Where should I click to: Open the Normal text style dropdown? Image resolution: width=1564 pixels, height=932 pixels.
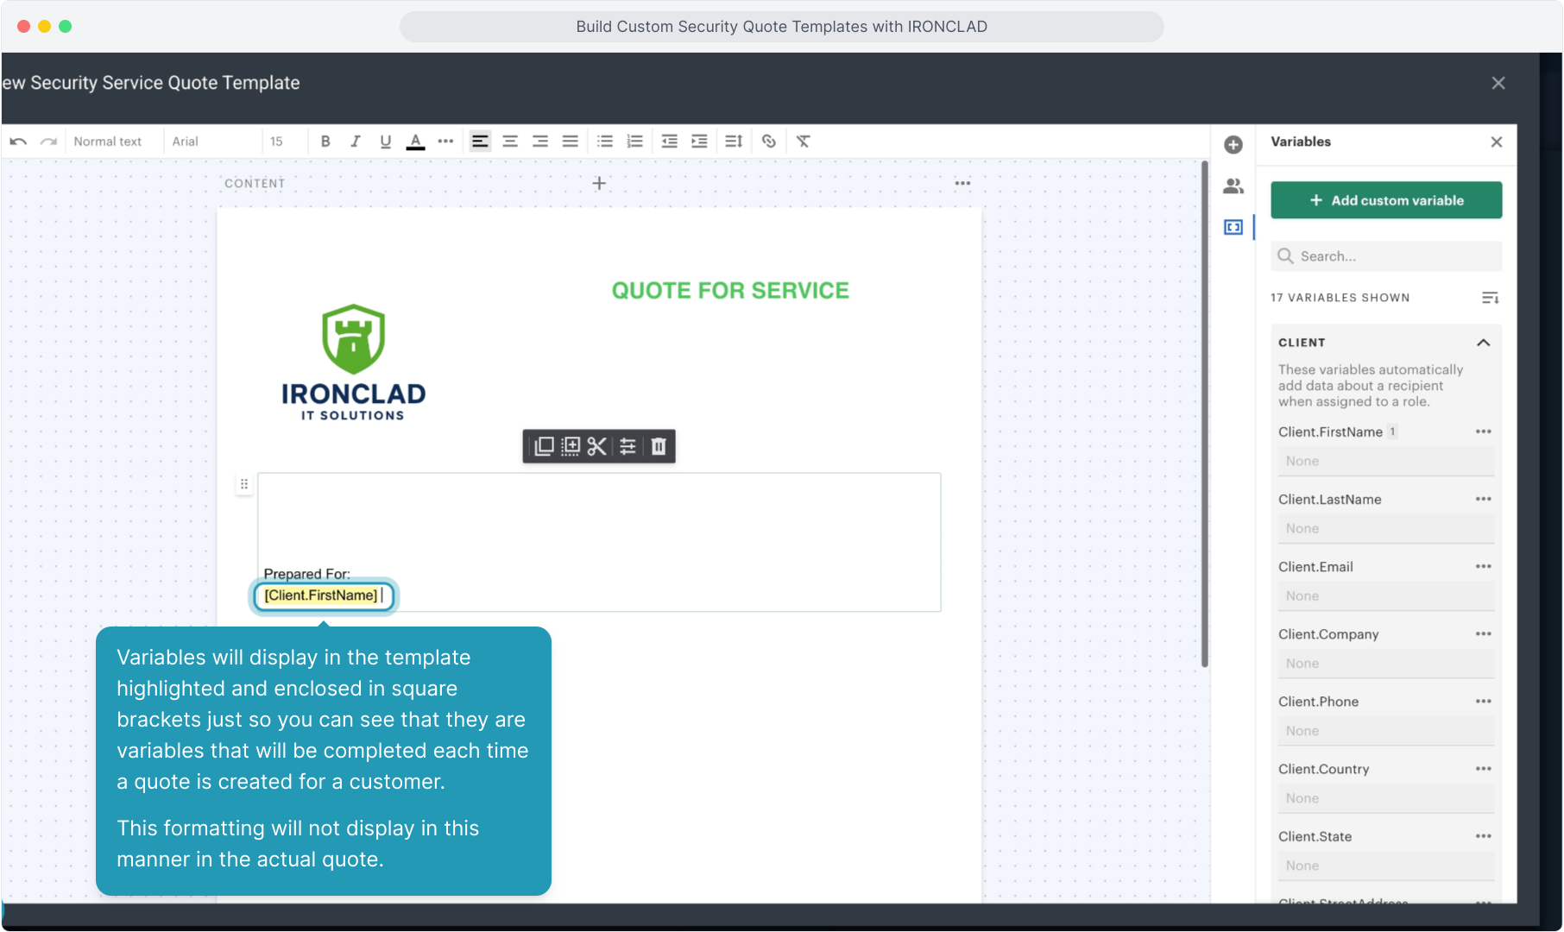(x=108, y=142)
